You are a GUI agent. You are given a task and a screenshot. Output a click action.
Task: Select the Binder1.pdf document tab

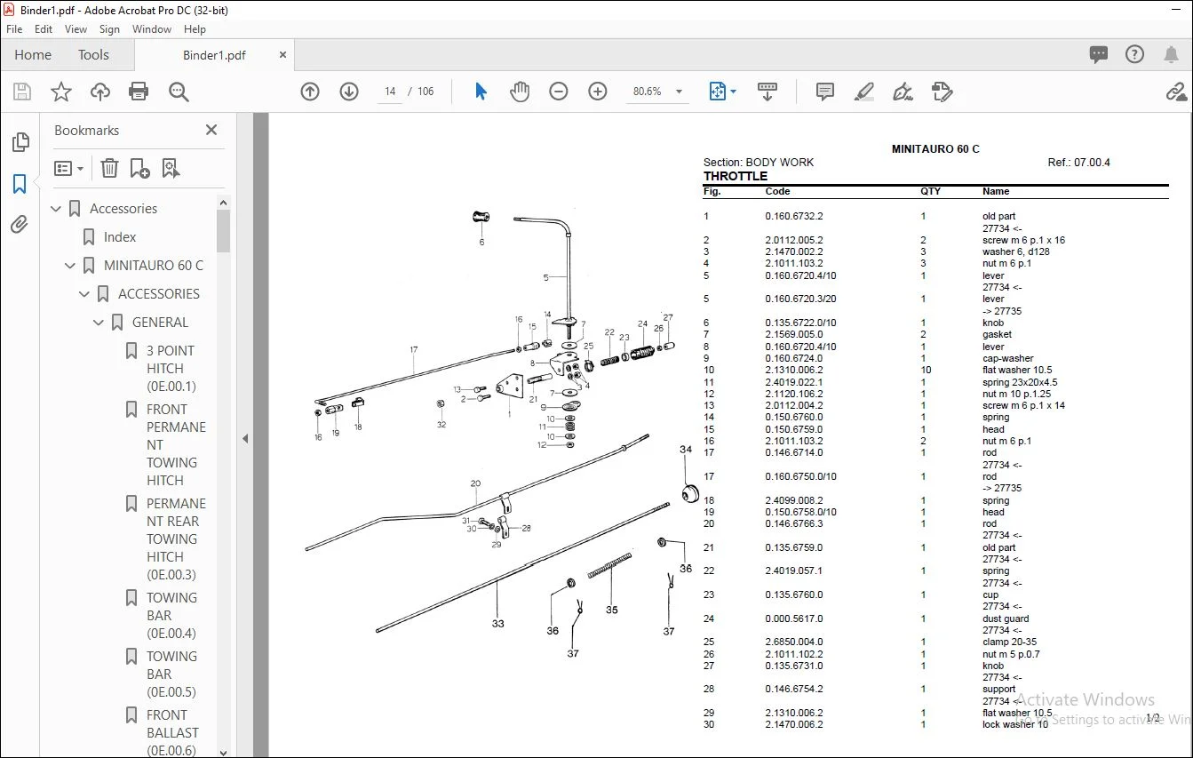tap(214, 55)
